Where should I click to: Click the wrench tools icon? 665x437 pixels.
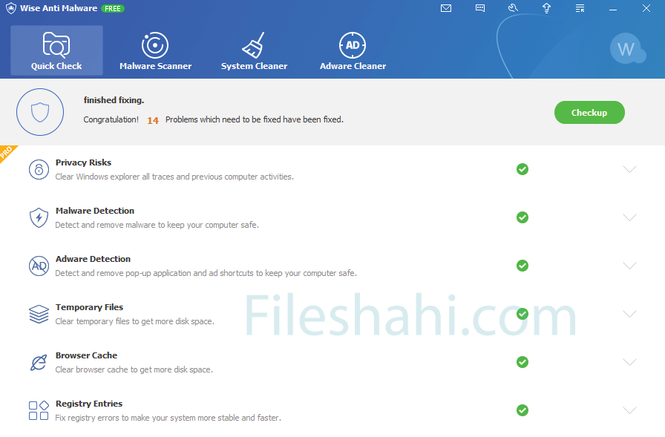(x=513, y=8)
